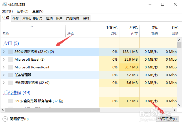Close the Task Manager window

(x=175, y=4)
